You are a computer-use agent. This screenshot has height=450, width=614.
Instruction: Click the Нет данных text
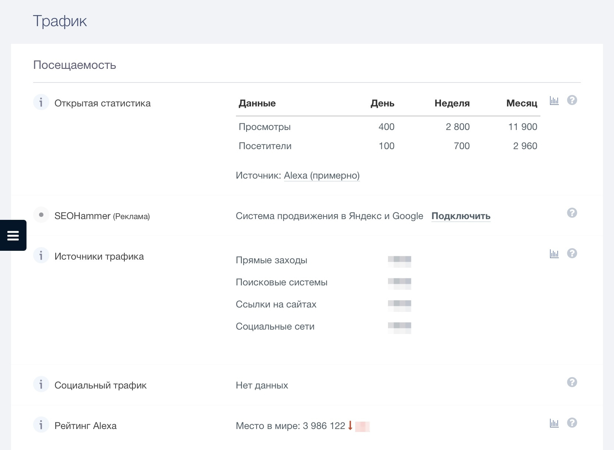pos(262,385)
